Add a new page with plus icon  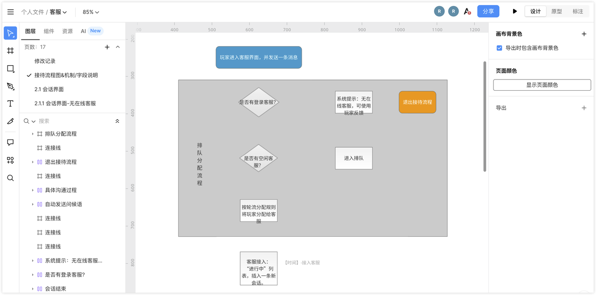107,47
